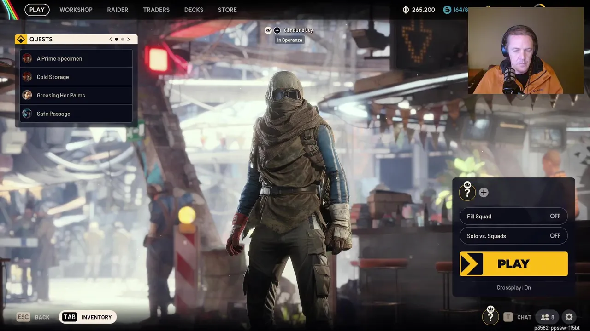The width and height of the screenshot is (590, 331).
Task: Click trader portrait beside Safe Passage
Action: [27, 114]
